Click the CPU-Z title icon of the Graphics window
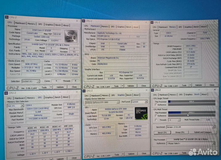Screen dimensions: 221x160 [x=84, y=91]
